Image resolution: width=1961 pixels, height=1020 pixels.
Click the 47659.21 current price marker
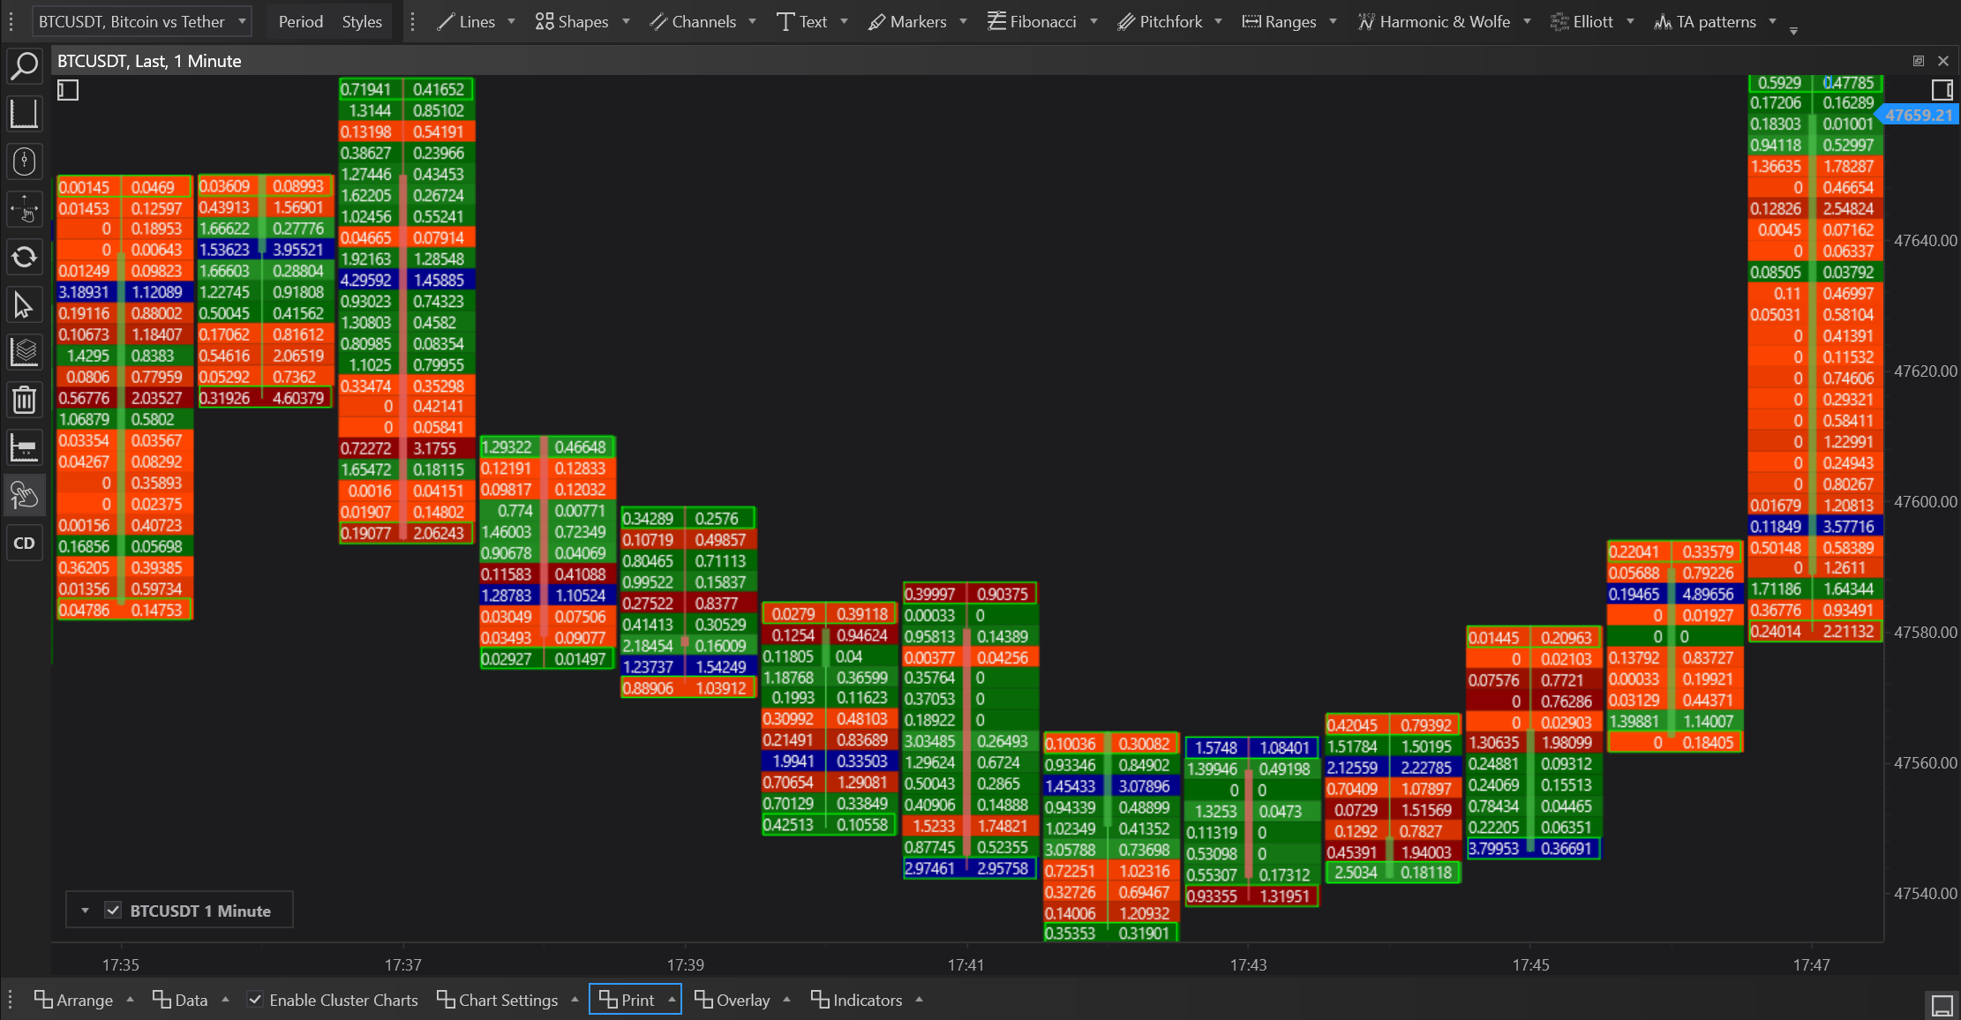click(x=1919, y=115)
